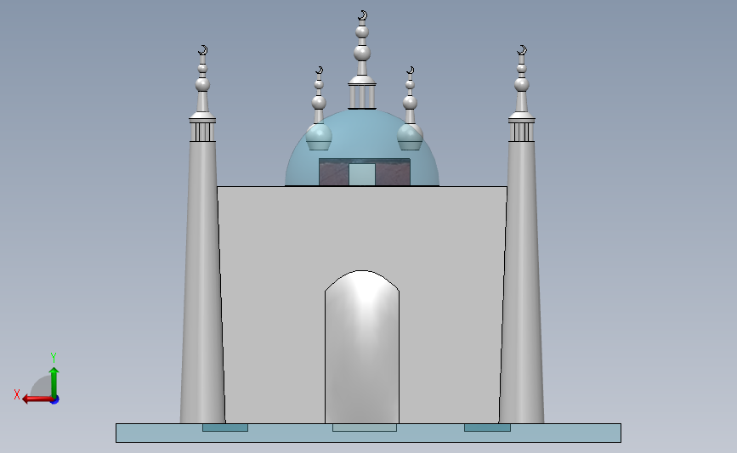Select the dark teal step under left minaret

(225, 428)
